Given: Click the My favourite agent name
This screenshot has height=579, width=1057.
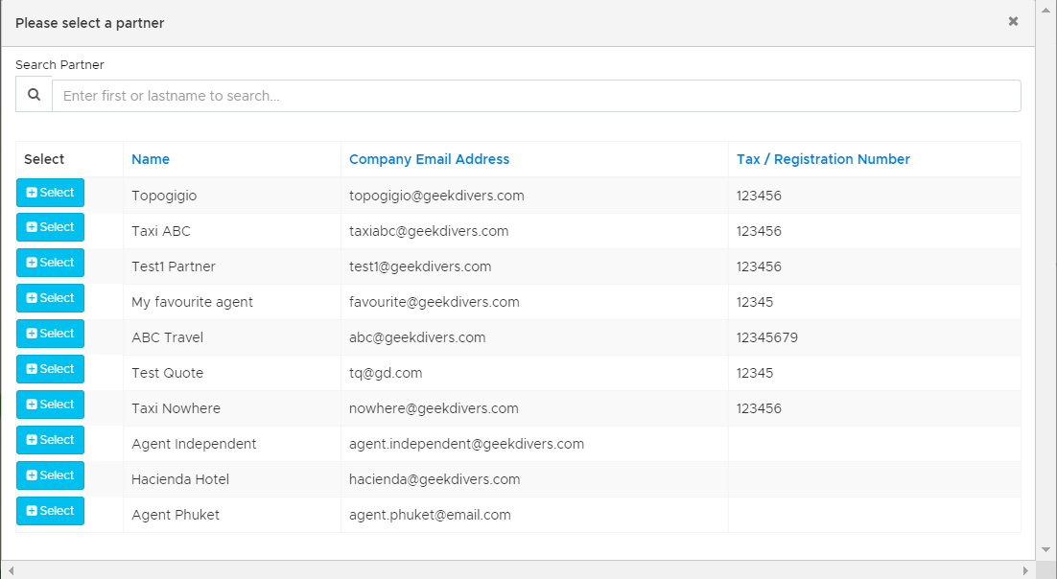Looking at the screenshot, I should (192, 302).
